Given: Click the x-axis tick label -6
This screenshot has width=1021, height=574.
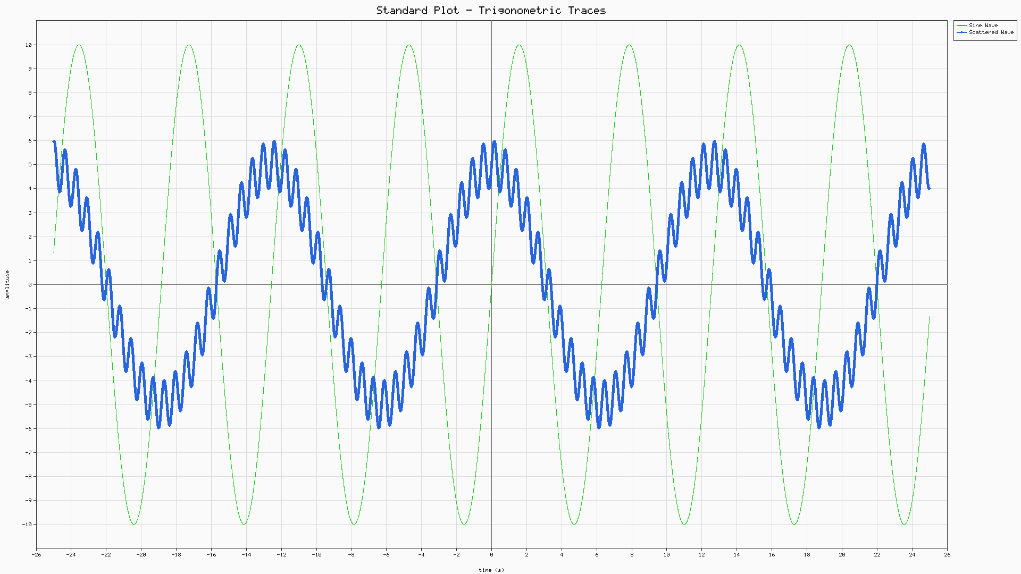Looking at the screenshot, I should [386, 555].
